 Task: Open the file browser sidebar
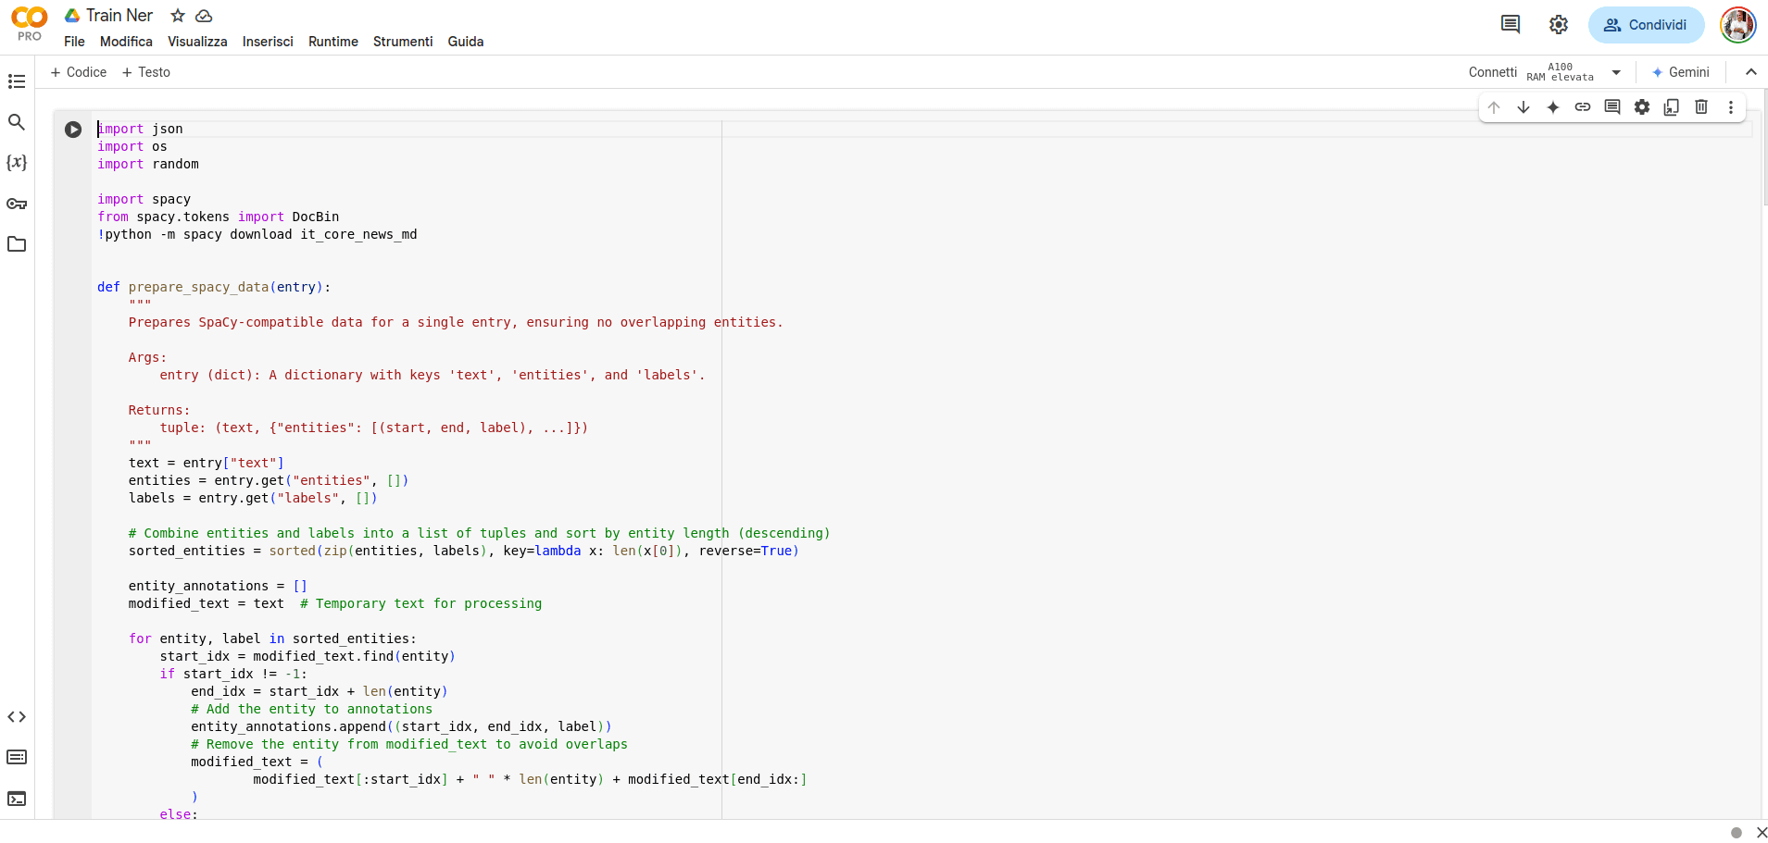click(x=17, y=243)
